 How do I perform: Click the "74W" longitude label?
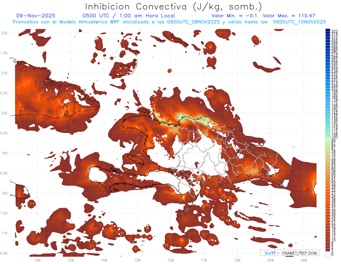coord(104,260)
